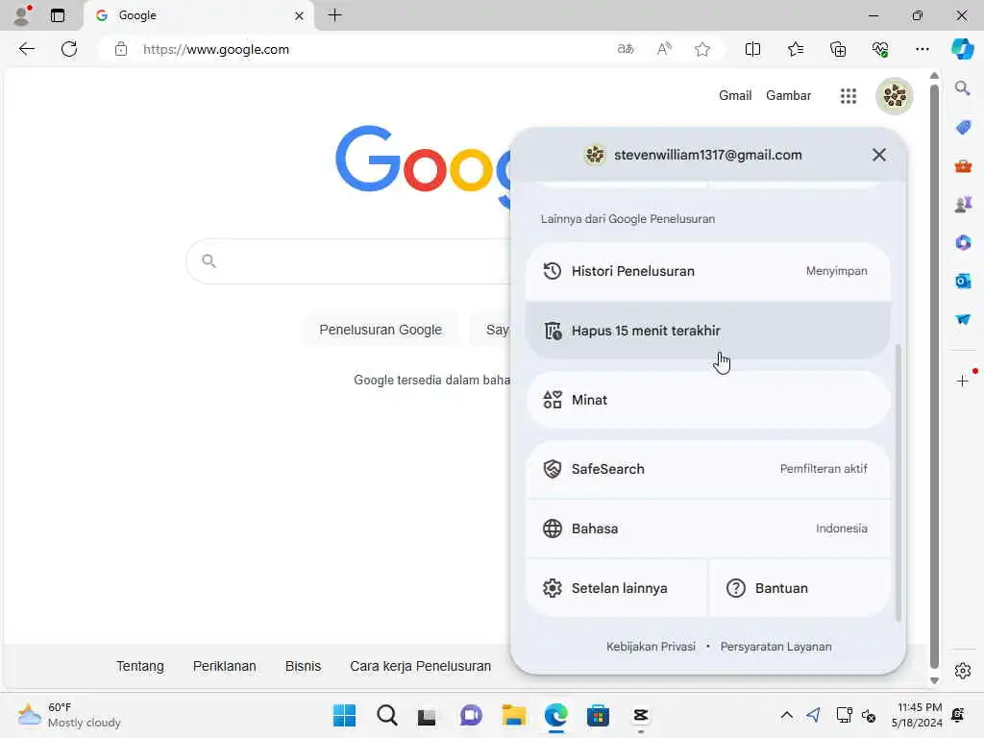Open Windows Start menu
The width and height of the screenshot is (984, 738).
[344, 715]
